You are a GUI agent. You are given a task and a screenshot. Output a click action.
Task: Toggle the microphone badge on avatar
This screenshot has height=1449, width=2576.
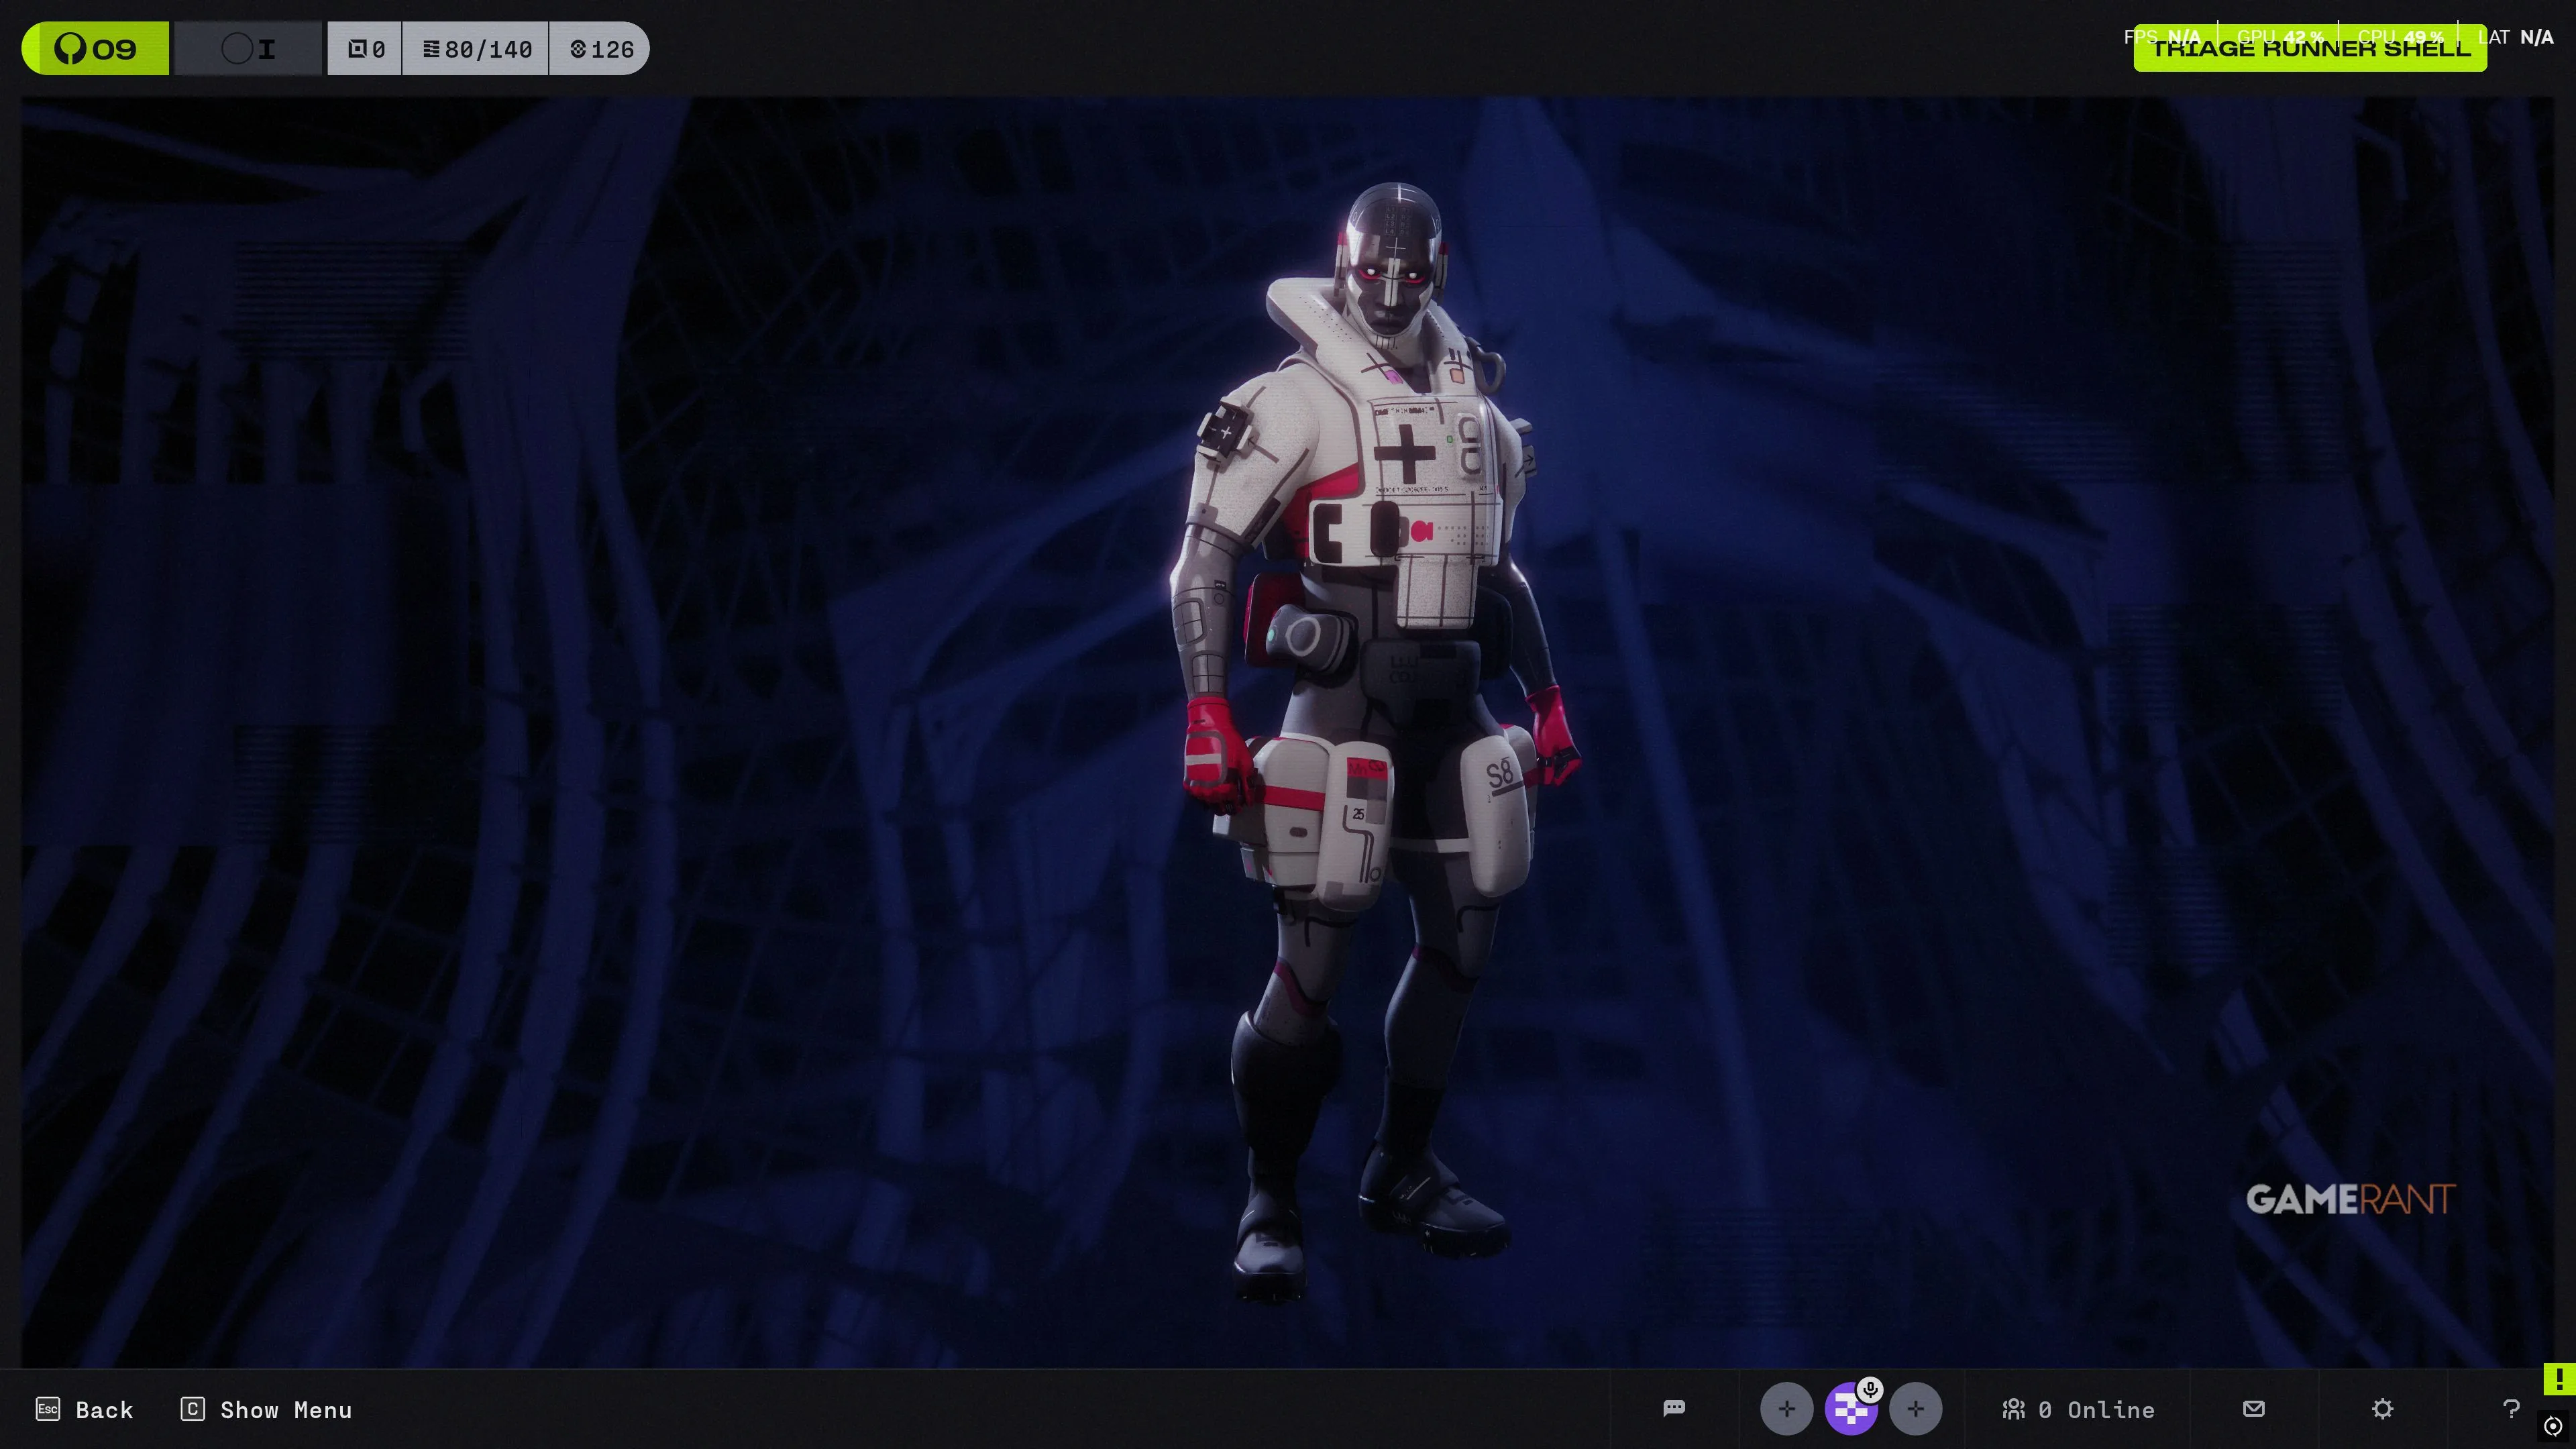1870,1389
